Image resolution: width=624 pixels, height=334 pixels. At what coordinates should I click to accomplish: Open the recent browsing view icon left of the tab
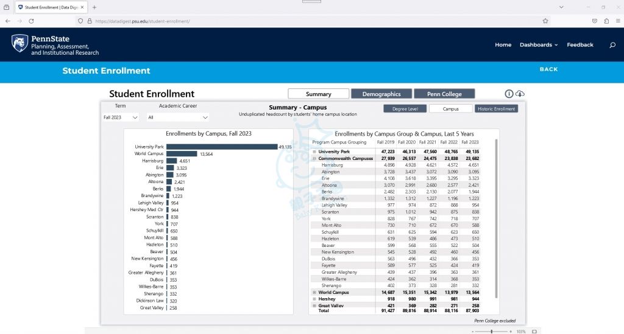pyautogui.click(x=6, y=7)
